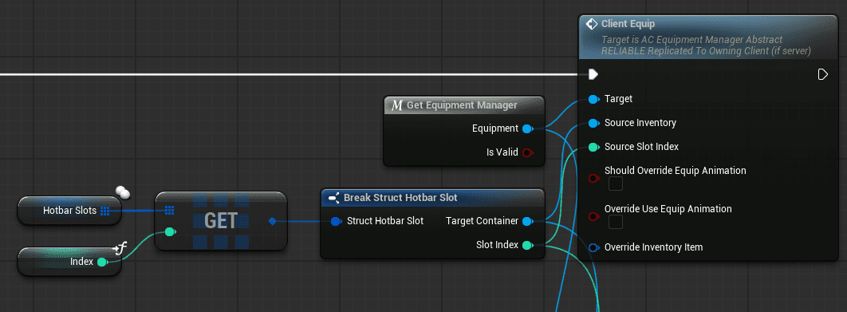Enable Should Override Equip Animation checkbox
The image size is (847, 312).
(616, 184)
